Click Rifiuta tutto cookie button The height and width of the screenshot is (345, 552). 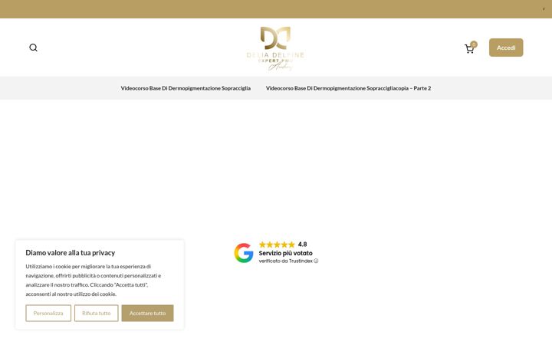96,313
